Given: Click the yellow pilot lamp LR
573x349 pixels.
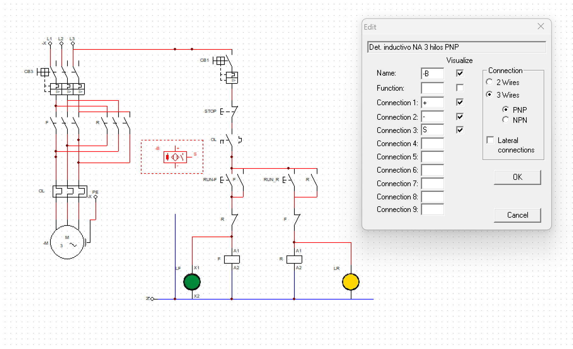Looking at the screenshot, I should click(x=350, y=282).
